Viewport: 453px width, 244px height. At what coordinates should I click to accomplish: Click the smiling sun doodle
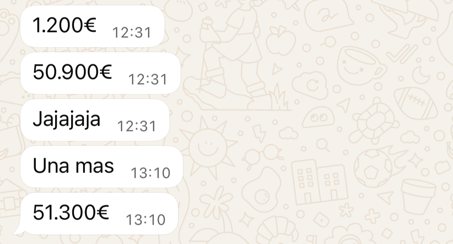208,147
